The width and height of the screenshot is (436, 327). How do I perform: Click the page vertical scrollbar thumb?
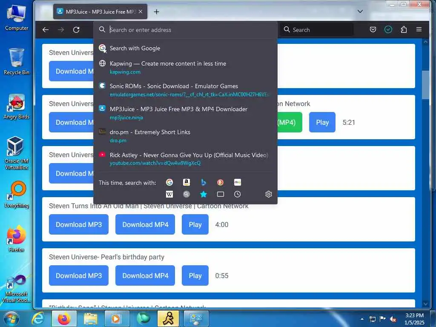pos(425,85)
